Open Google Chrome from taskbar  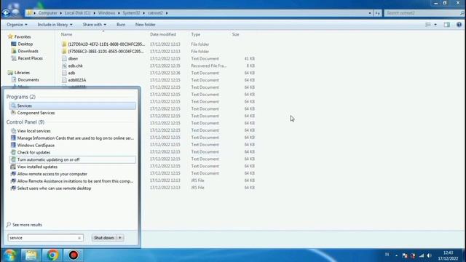tap(52, 255)
